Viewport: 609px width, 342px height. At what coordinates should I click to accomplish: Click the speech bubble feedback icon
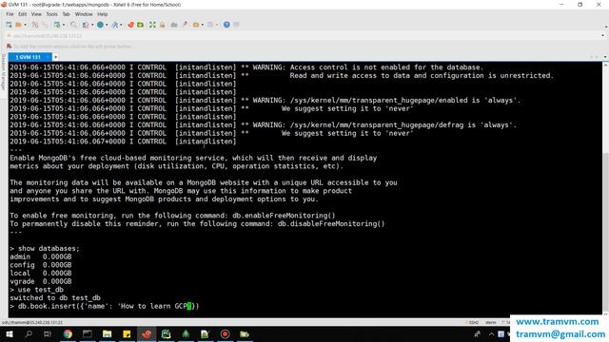(x=236, y=25)
